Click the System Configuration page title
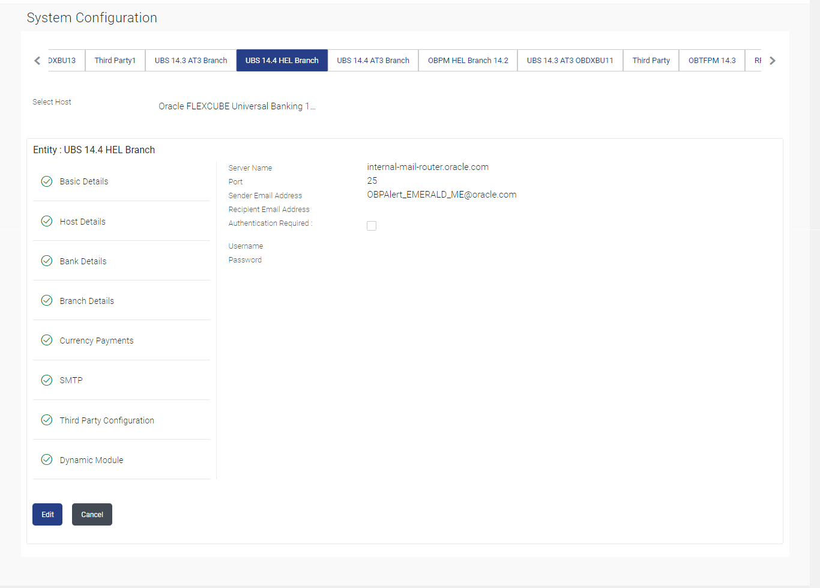Viewport: 820px width, 588px height. pyautogui.click(x=92, y=18)
